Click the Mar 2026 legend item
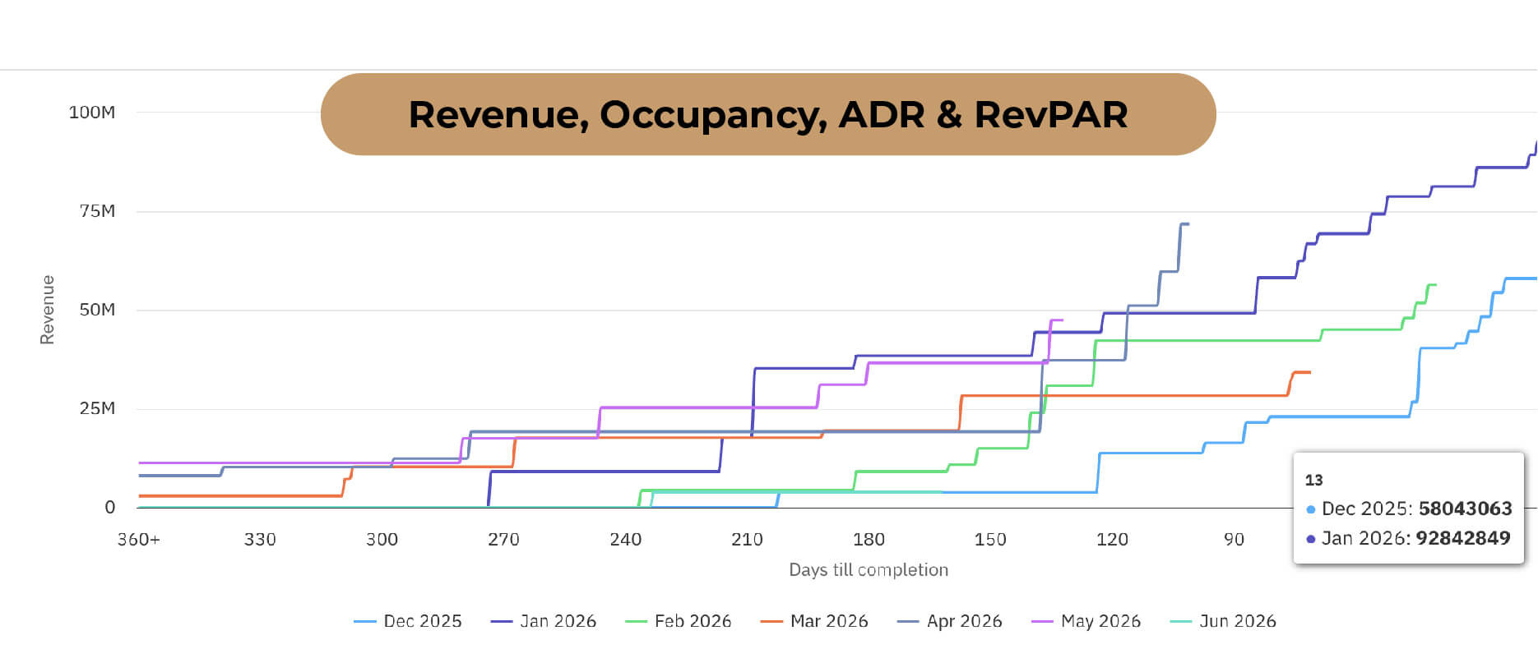Screen dimensions: 1538x649 coord(814,621)
